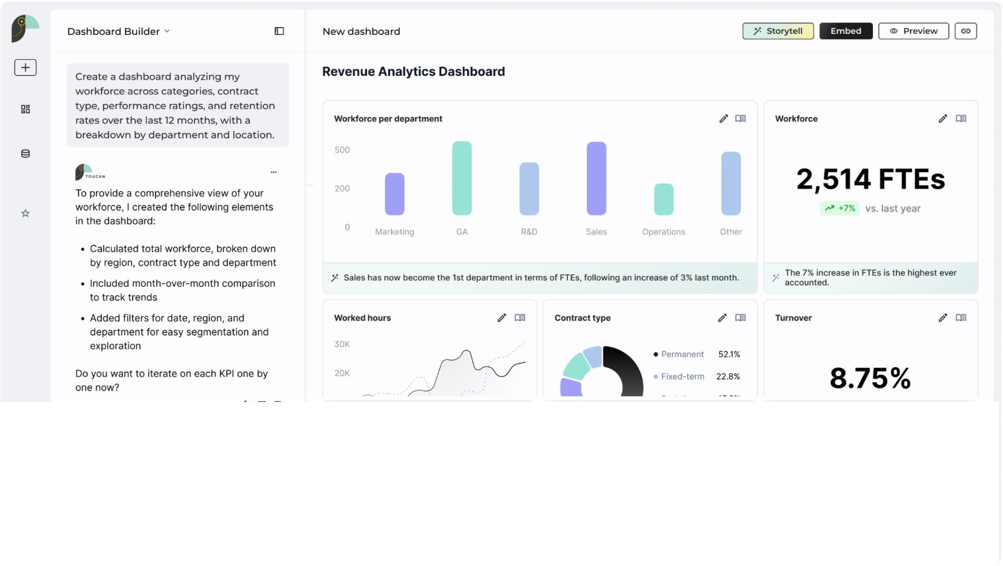The image size is (1003, 566).
Task: Toggle the dashboard Preview eye button
Action: (913, 31)
